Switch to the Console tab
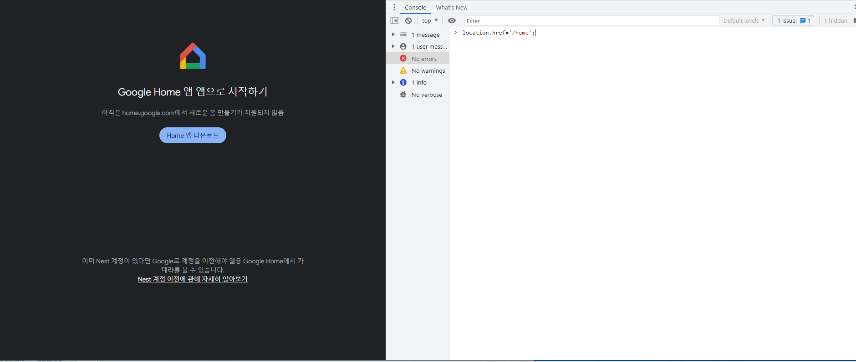The height and width of the screenshot is (362, 856). 415,7
